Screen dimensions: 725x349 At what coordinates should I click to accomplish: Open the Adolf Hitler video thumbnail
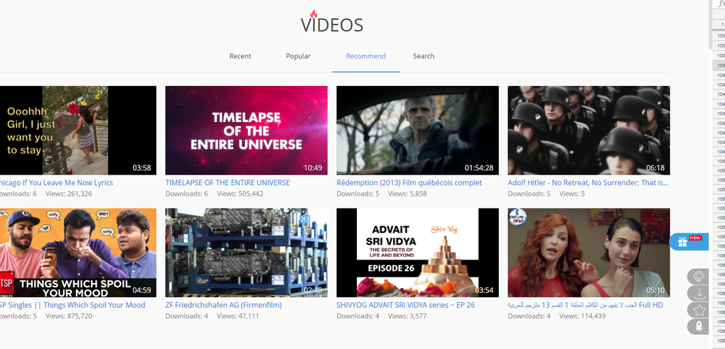coord(589,131)
